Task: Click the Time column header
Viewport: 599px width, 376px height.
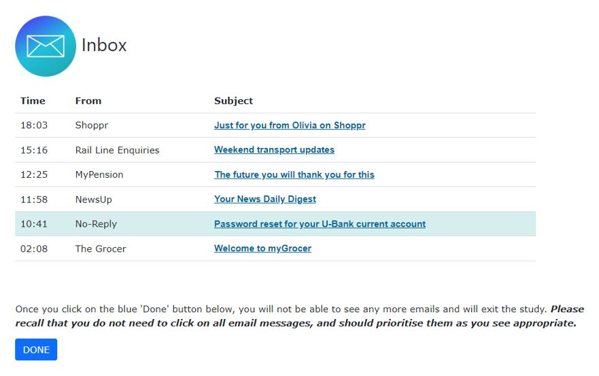Action: (x=33, y=101)
